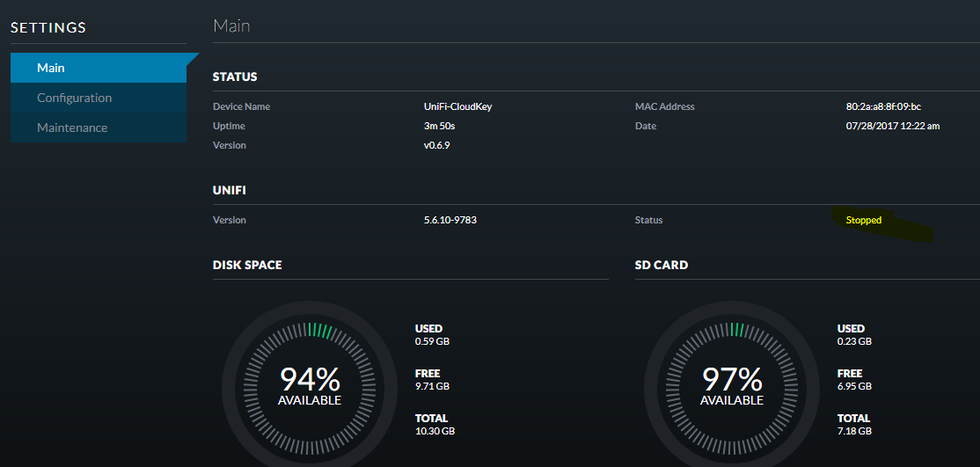The height and width of the screenshot is (467, 980).
Task: Click the SD card total 7.18 GB value
Action: point(854,431)
